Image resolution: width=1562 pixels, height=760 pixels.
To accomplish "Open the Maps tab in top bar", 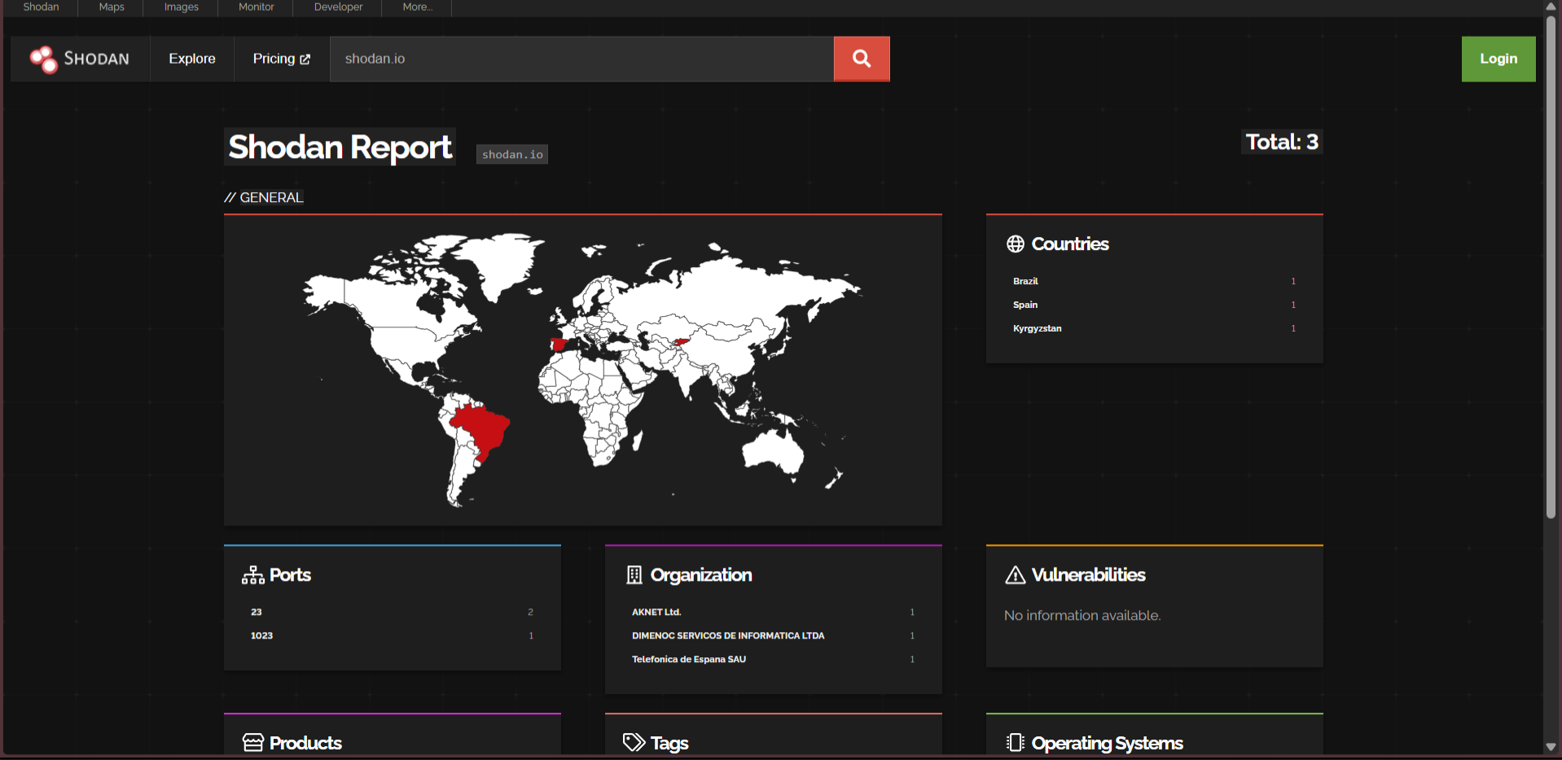I will pyautogui.click(x=112, y=7).
